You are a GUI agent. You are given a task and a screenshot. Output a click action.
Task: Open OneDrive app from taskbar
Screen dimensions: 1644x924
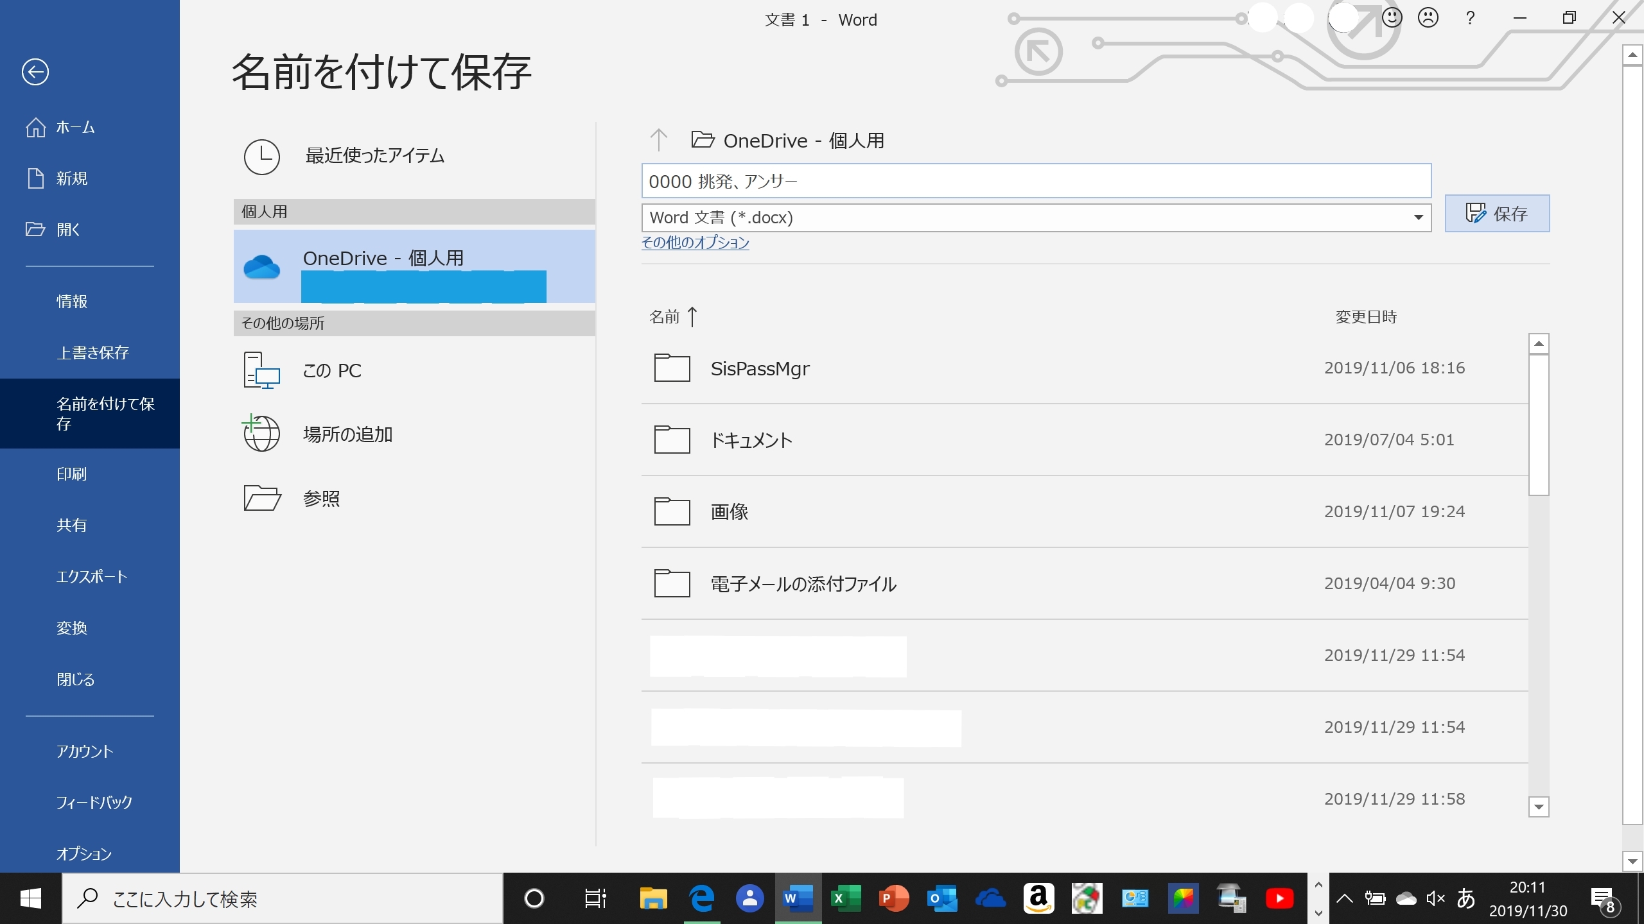990,899
